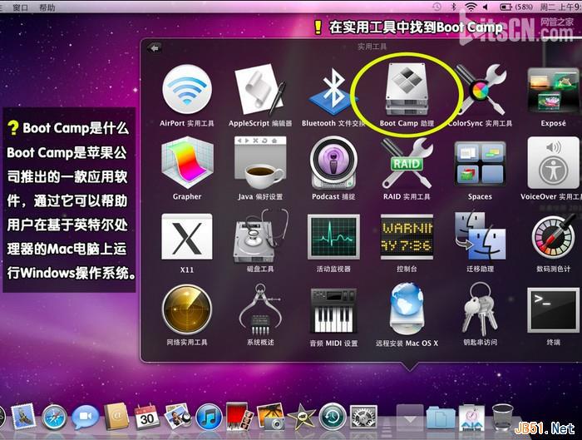Launch 迁移助理 (Migration Assistant)
582x440 pixels.
coord(480,236)
